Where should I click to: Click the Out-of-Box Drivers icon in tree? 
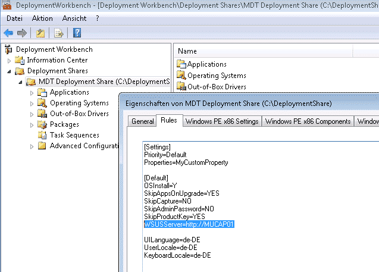point(42,114)
